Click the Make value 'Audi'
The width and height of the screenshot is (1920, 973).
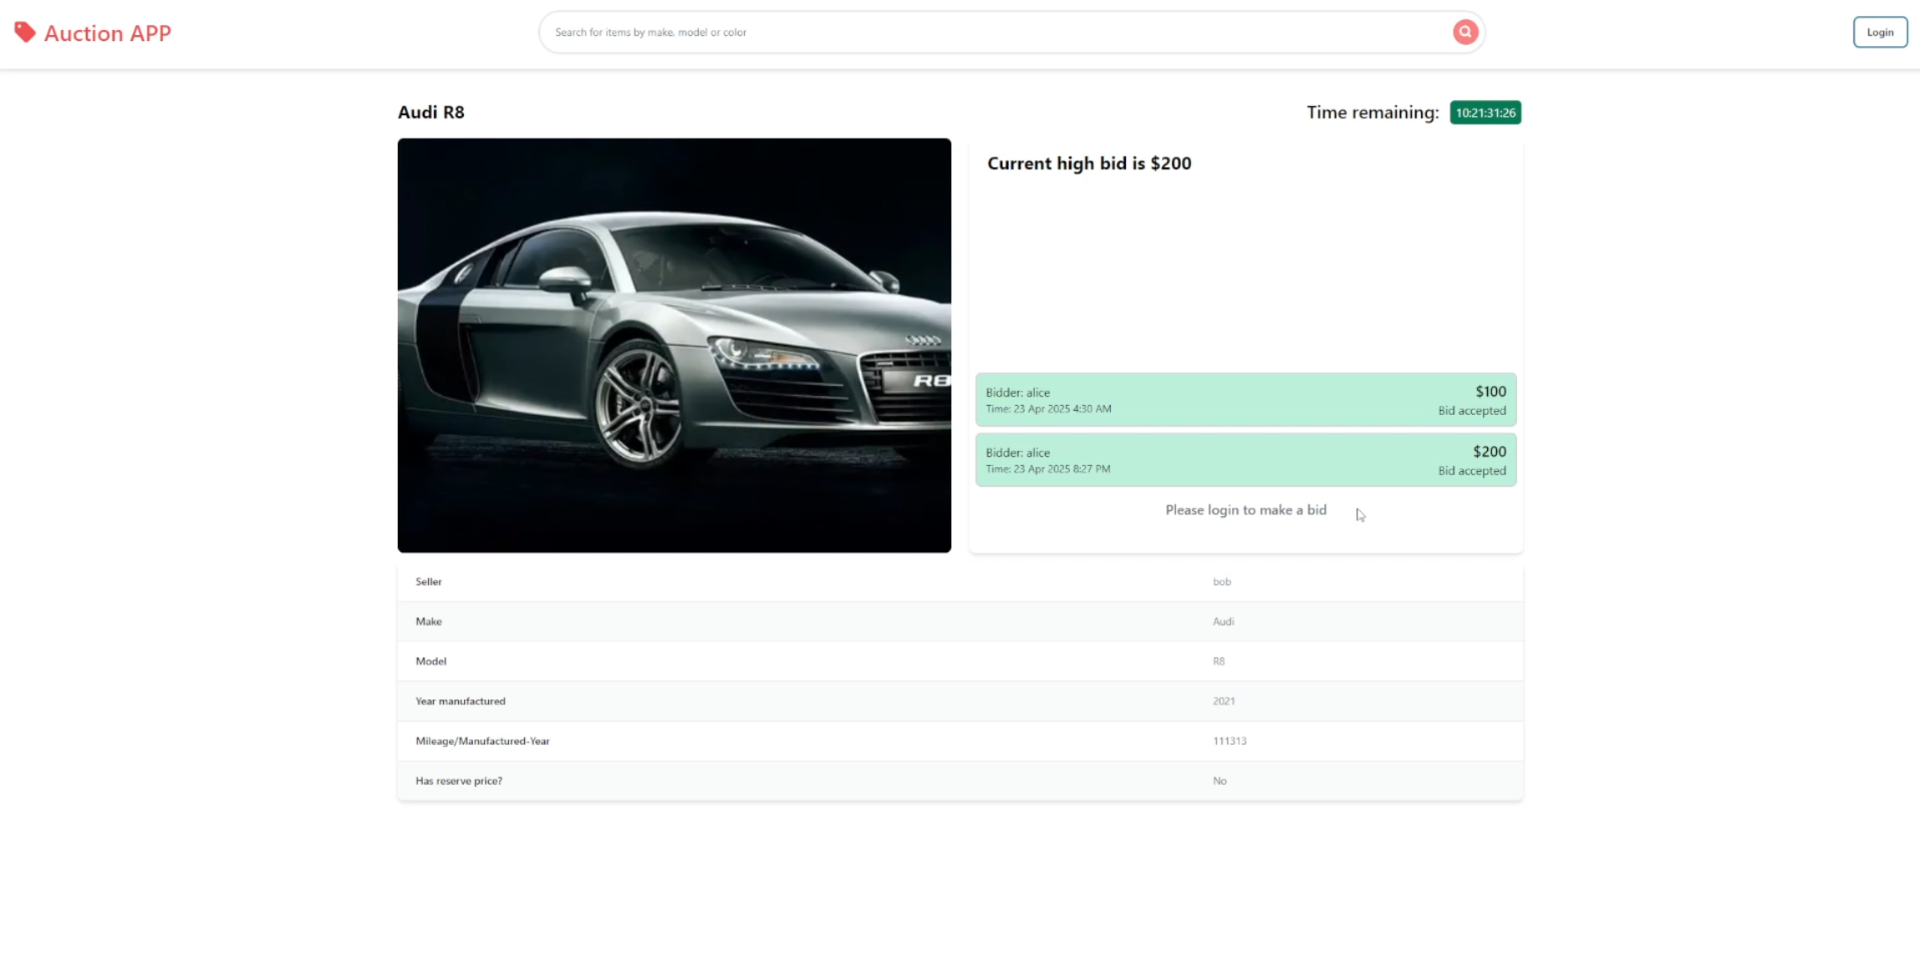(1224, 622)
